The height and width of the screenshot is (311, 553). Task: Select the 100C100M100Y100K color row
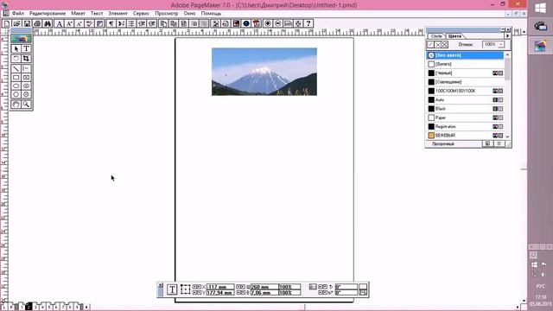tap(465, 91)
